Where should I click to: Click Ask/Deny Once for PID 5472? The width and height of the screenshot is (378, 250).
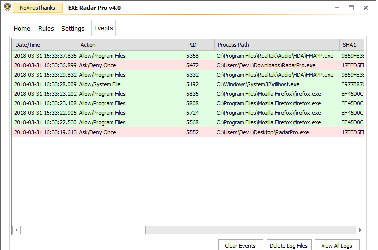97,65
